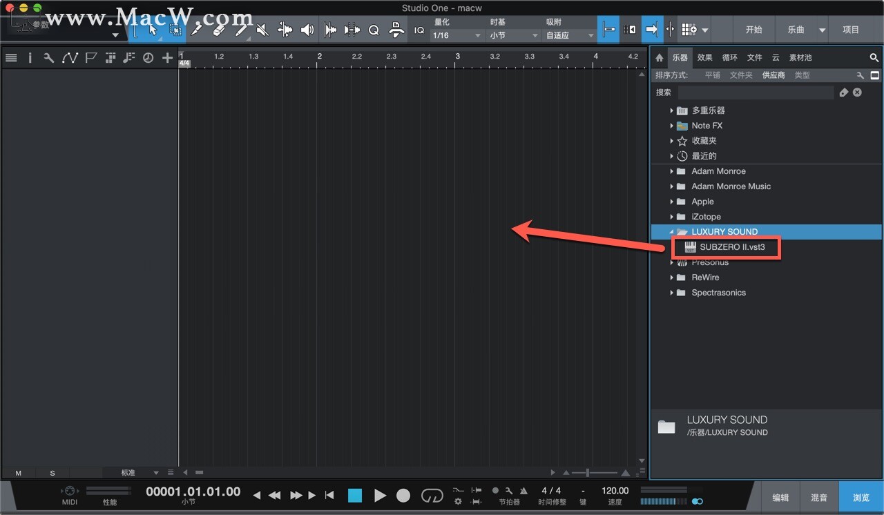Open the 项目 project button
Image resolution: width=884 pixels, height=515 pixels.
pyautogui.click(x=851, y=30)
